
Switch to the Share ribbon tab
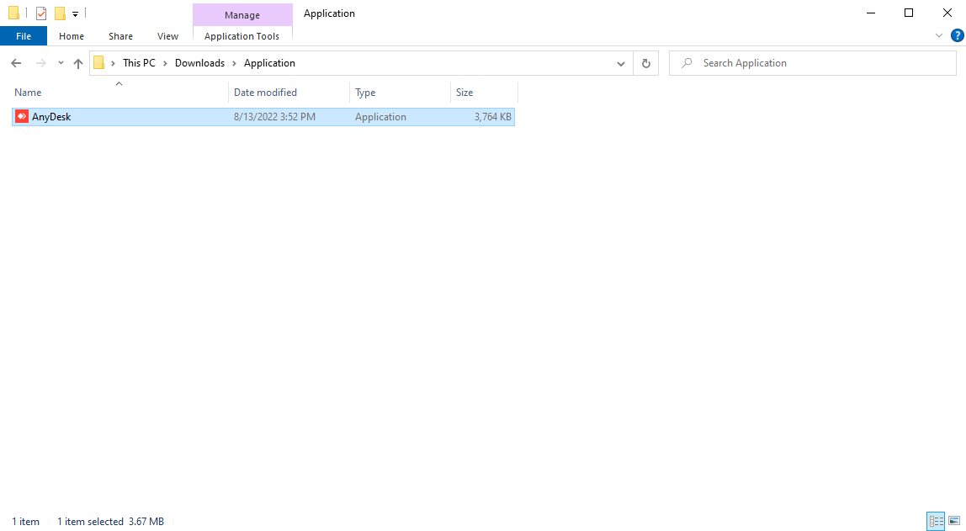pos(121,36)
